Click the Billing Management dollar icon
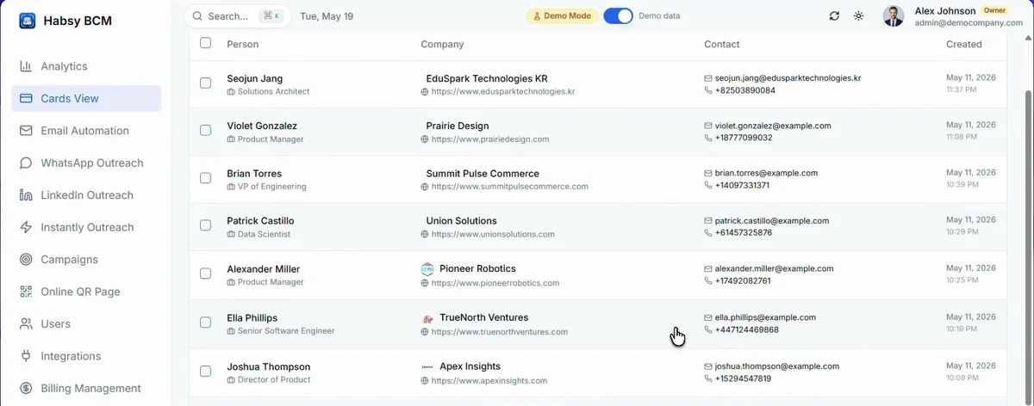1034x406 pixels. tap(26, 389)
